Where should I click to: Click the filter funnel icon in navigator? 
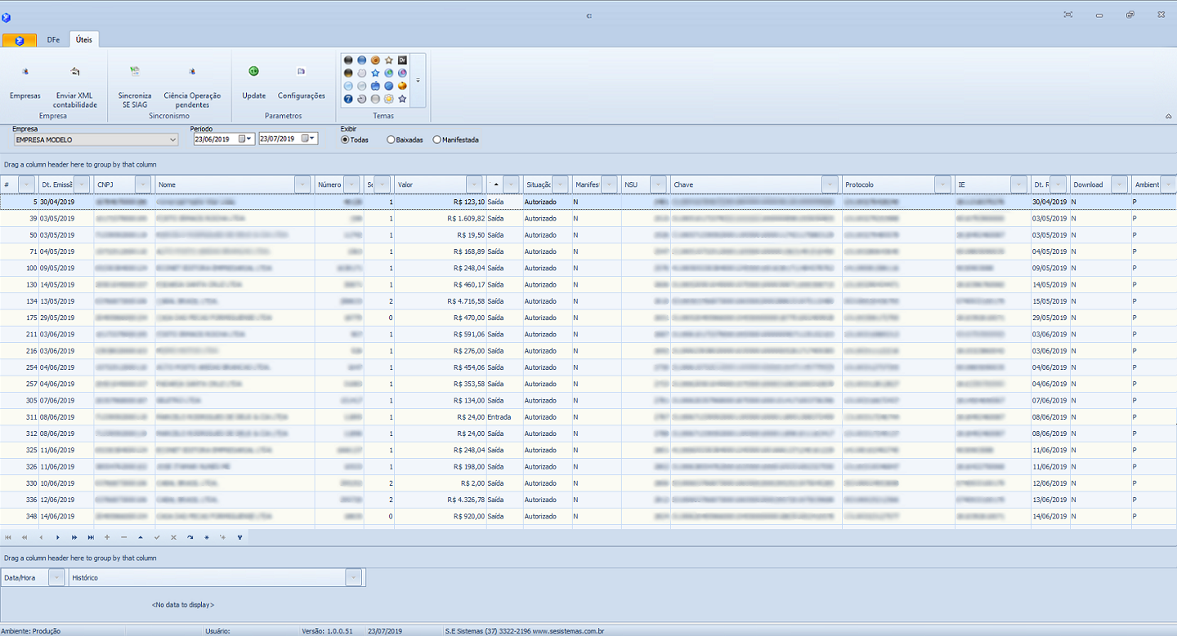click(239, 537)
